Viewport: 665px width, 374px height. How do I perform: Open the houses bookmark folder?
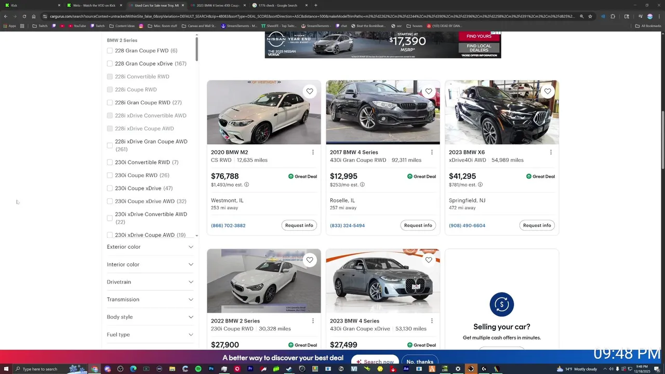coord(415,25)
